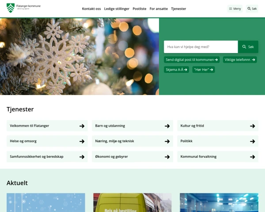Open the blue industrial hall Aktuelt thumbnail
The height and width of the screenshot is (212, 265).
coord(219,203)
